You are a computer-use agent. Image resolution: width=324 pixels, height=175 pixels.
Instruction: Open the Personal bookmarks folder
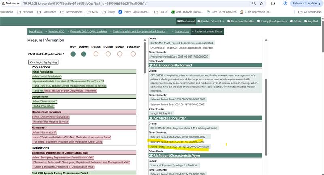(x=25, y=12)
